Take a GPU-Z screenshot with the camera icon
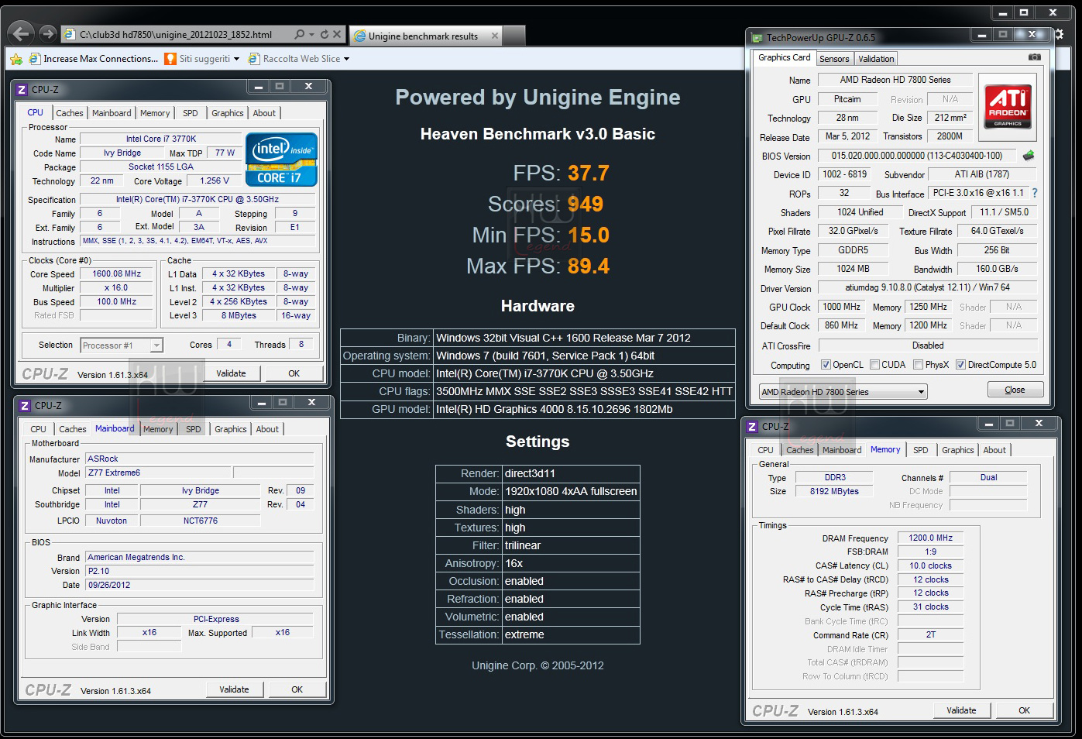Image resolution: width=1082 pixels, height=739 pixels. 1034,57
